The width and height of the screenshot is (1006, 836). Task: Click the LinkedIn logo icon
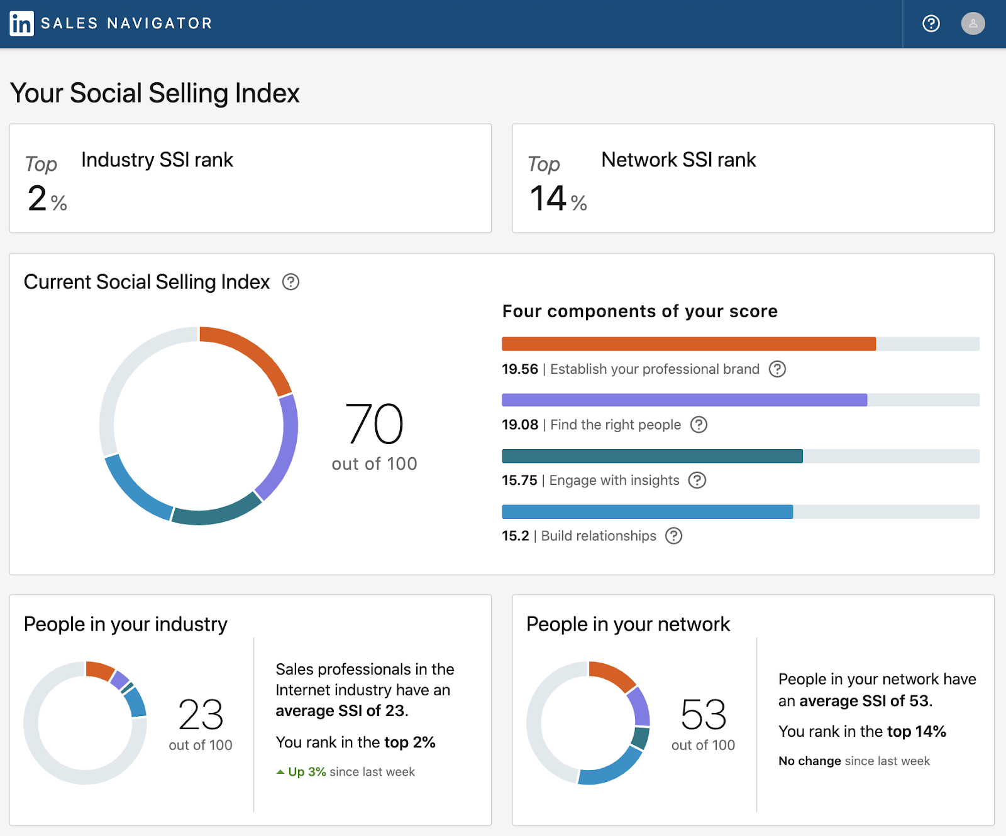(x=21, y=24)
